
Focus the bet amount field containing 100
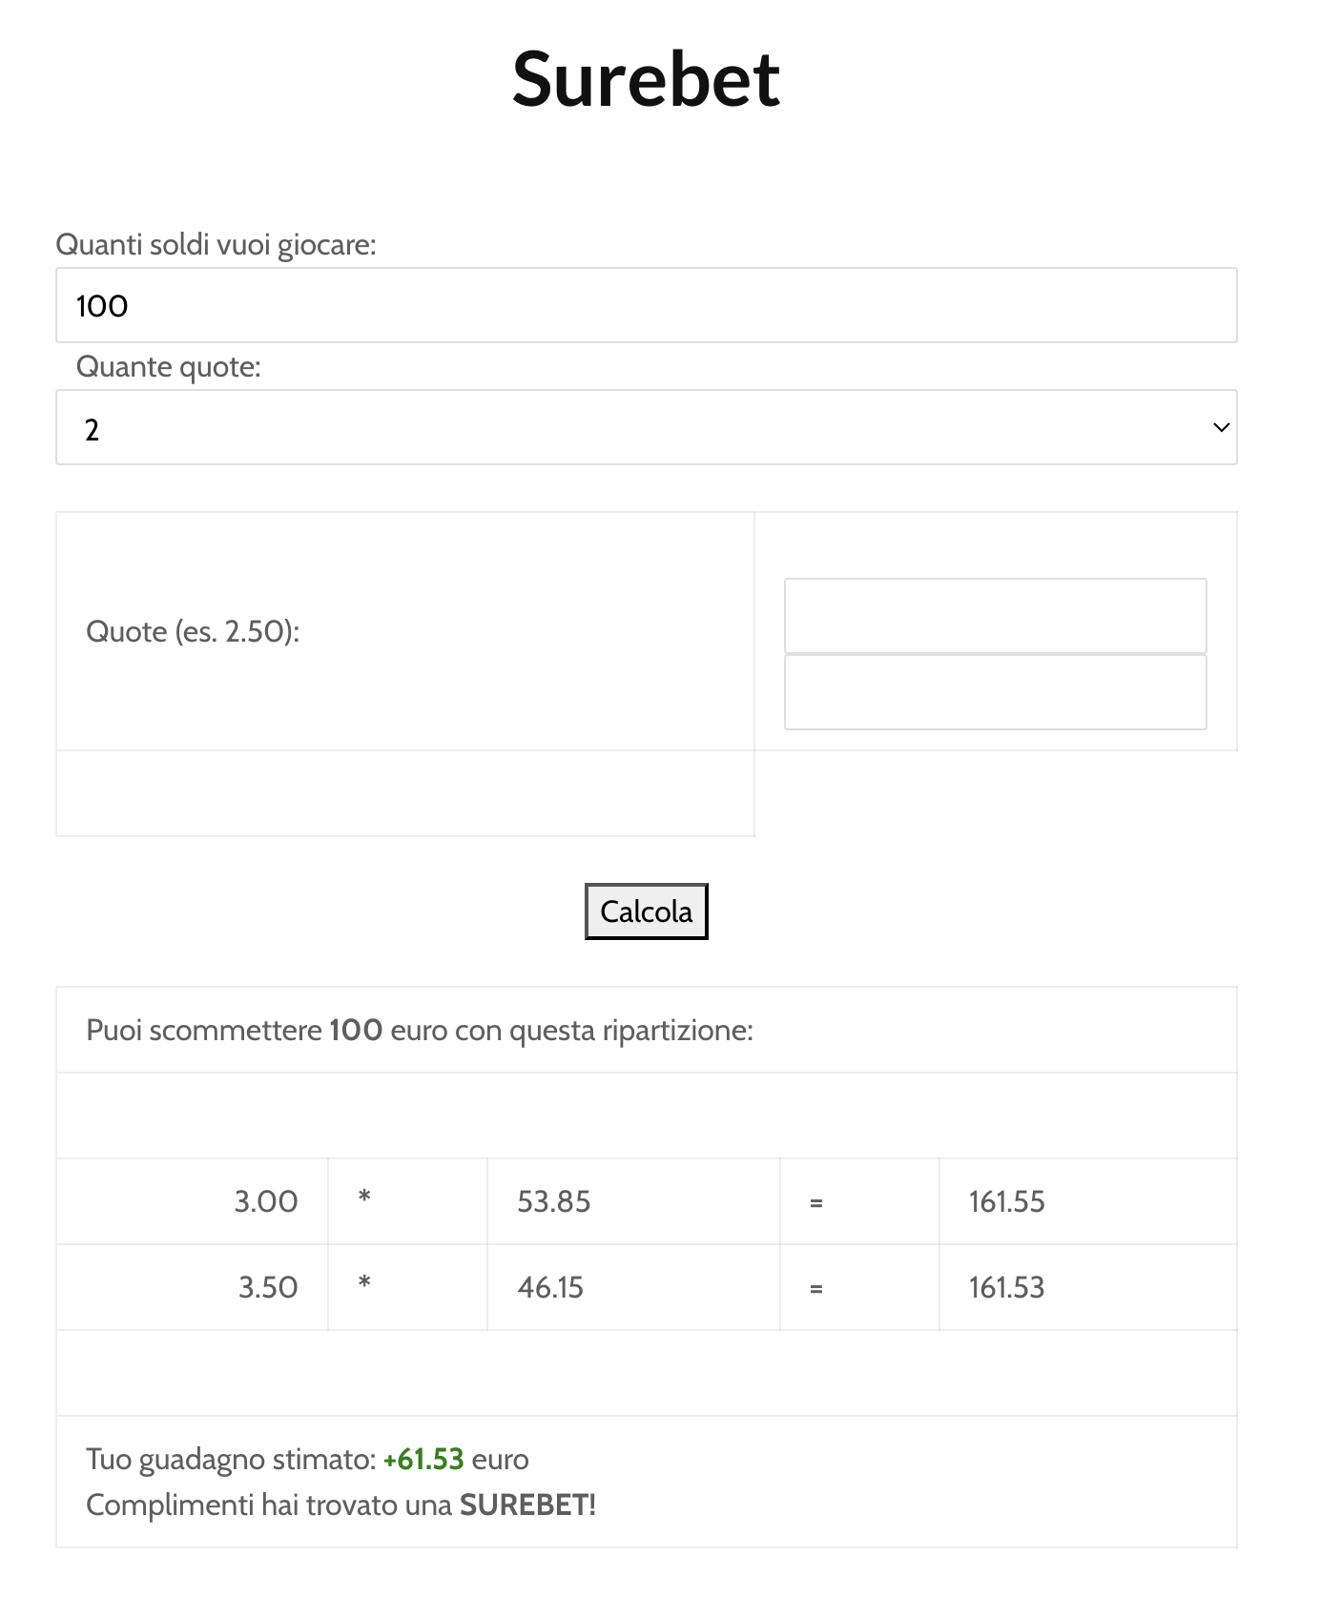tap(645, 305)
